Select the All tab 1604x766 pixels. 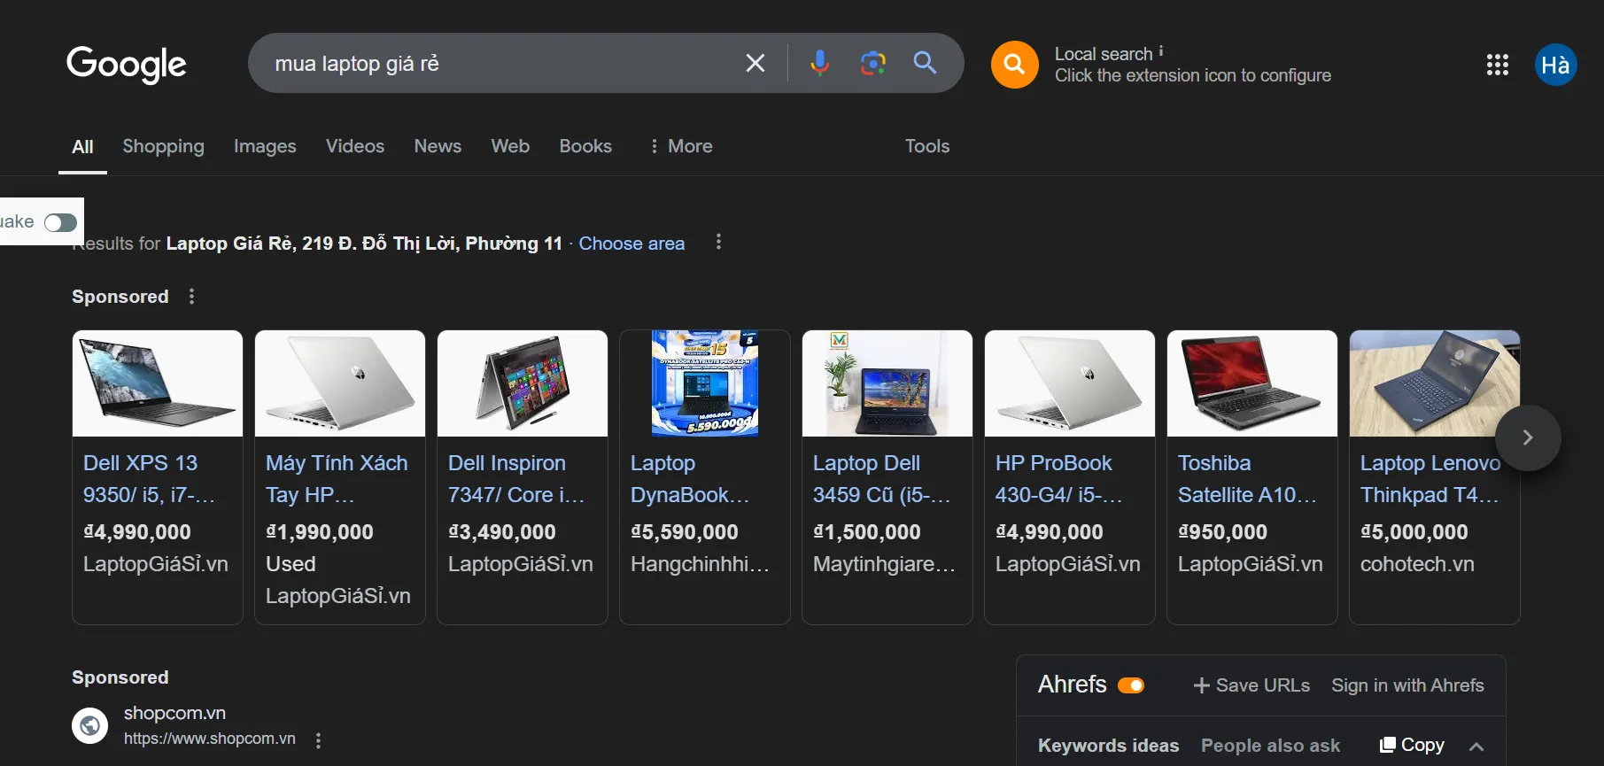83,147
